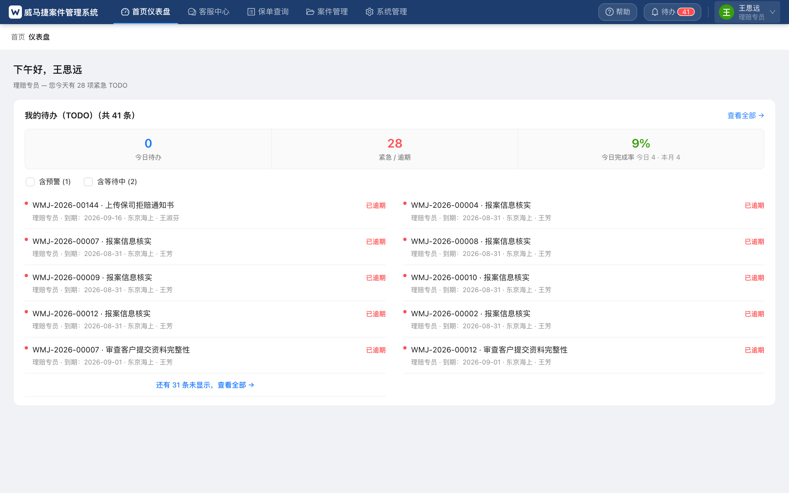Click the 我的待办（TODO）heading
The image size is (789, 493).
tap(81, 115)
